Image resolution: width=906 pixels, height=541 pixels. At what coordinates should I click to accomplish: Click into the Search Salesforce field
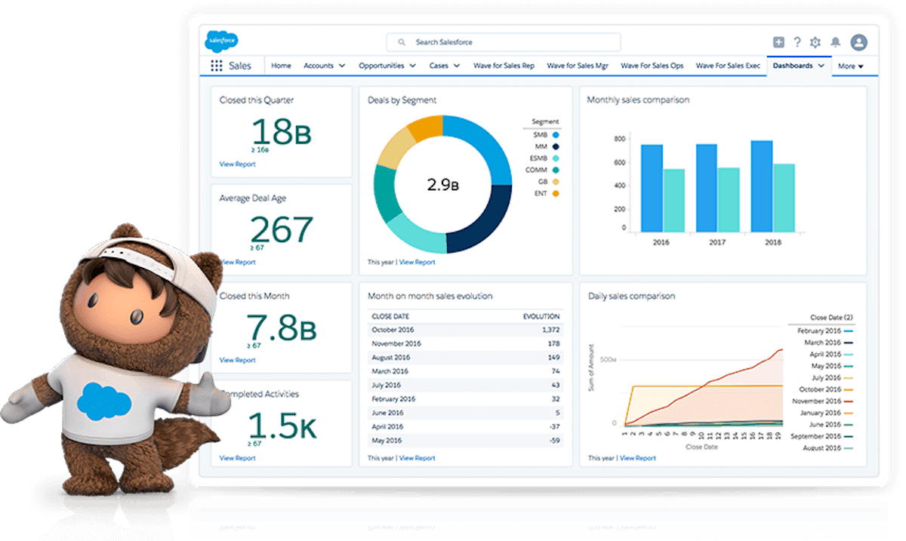click(x=513, y=42)
